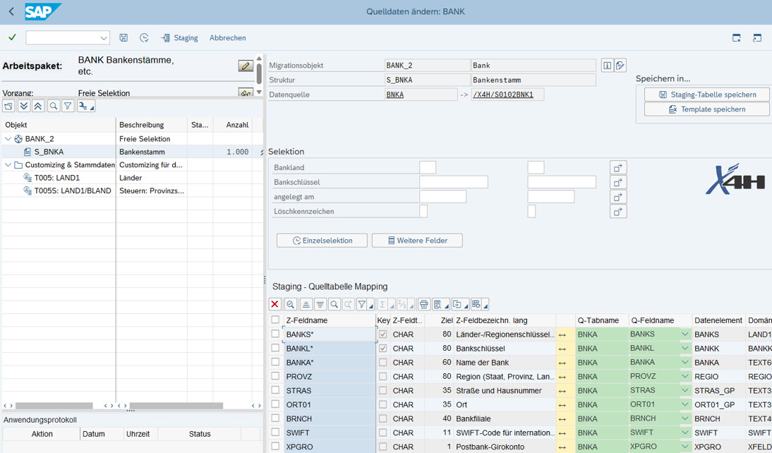The height and width of the screenshot is (453, 772).
Task: Sort ascending in the mapping table toolbar
Action: (306, 304)
